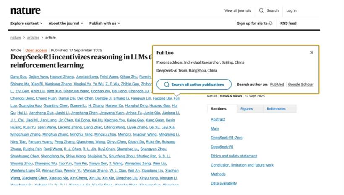This screenshot has width=344, height=195.
Task: Click author Damai Dai
Action: [67, 98]
